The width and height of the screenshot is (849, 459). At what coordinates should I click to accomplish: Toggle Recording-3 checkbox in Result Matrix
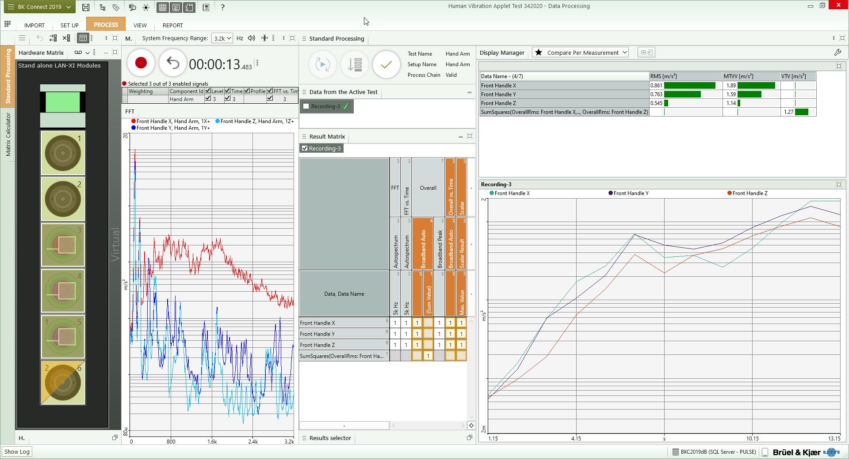point(305,148)
